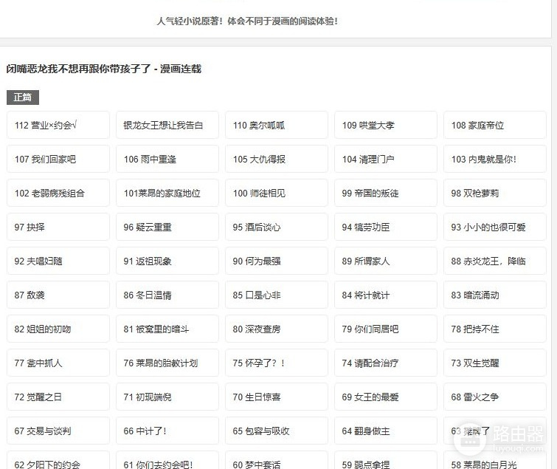Open chapter 98 双枪萝莉
The width and height of the screenshot is (557, 469).
click(x=495, y=193)
